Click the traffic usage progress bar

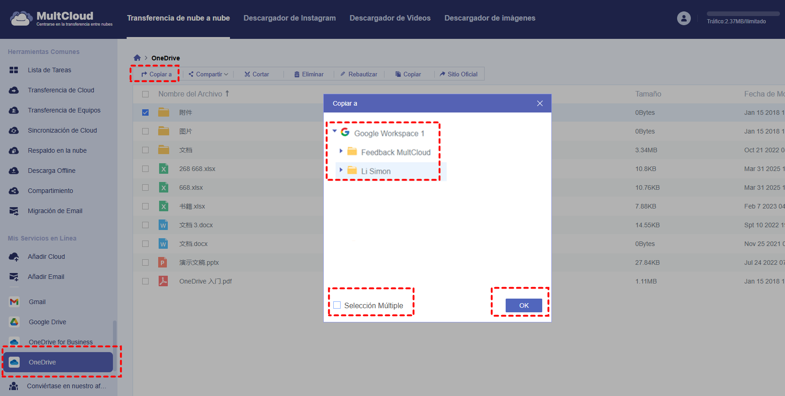[743, 14]
